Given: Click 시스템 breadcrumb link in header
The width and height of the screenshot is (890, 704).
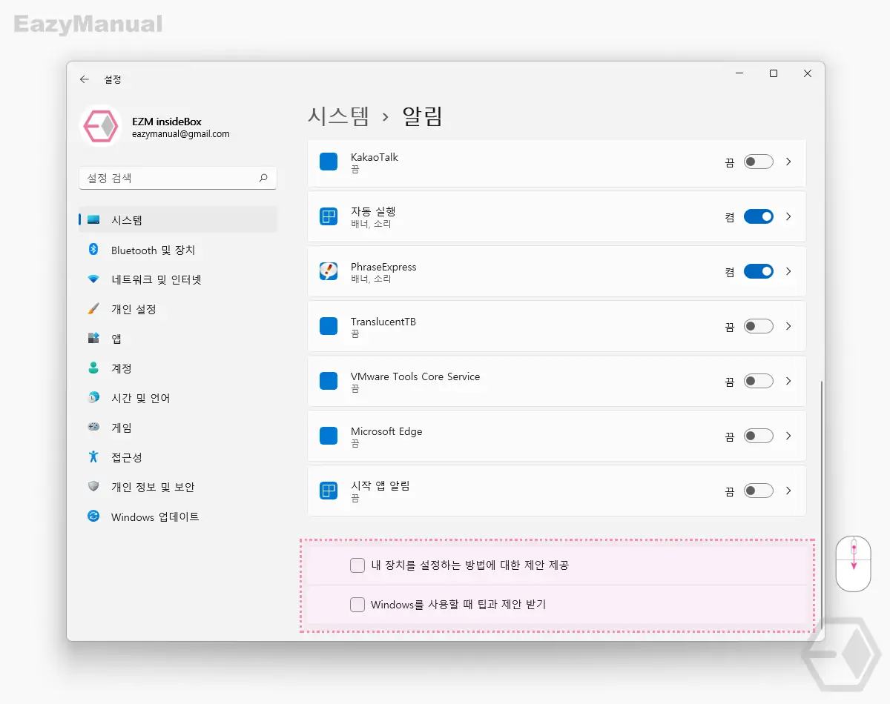Looking at the screenshot, I should pos(337,116).
